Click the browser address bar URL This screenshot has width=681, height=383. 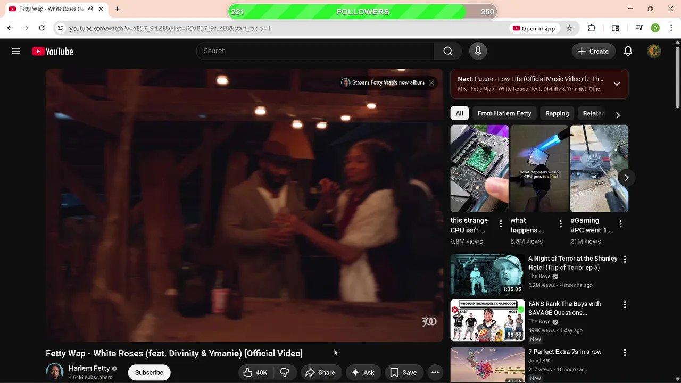tap(170, 28)
